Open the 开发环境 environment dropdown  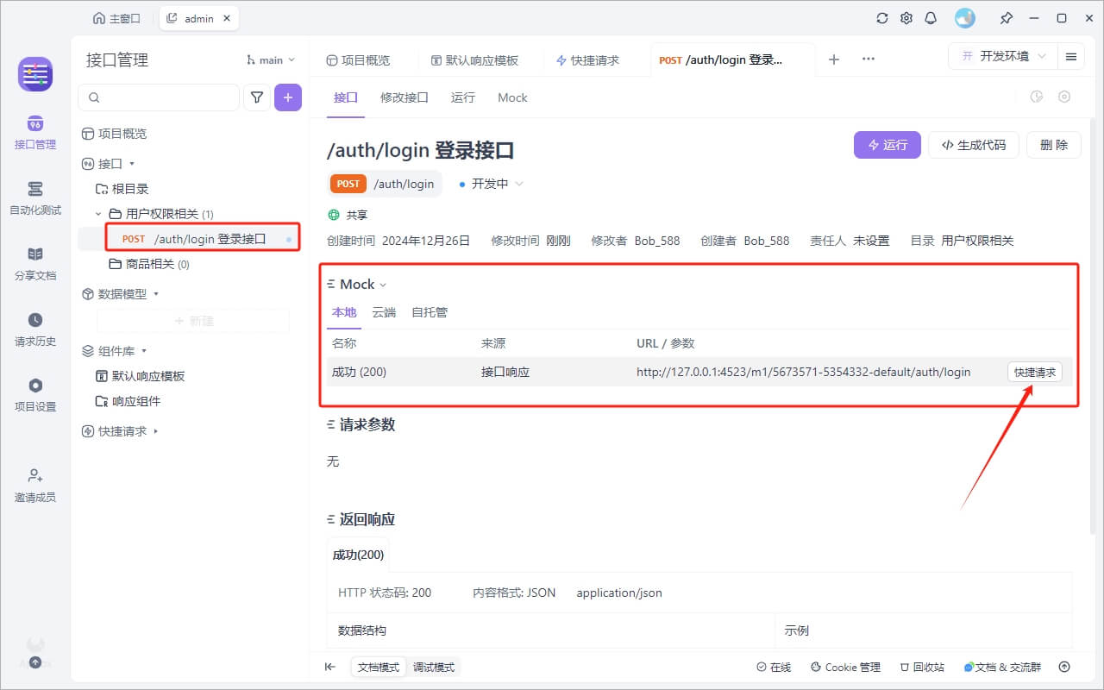1003,56
